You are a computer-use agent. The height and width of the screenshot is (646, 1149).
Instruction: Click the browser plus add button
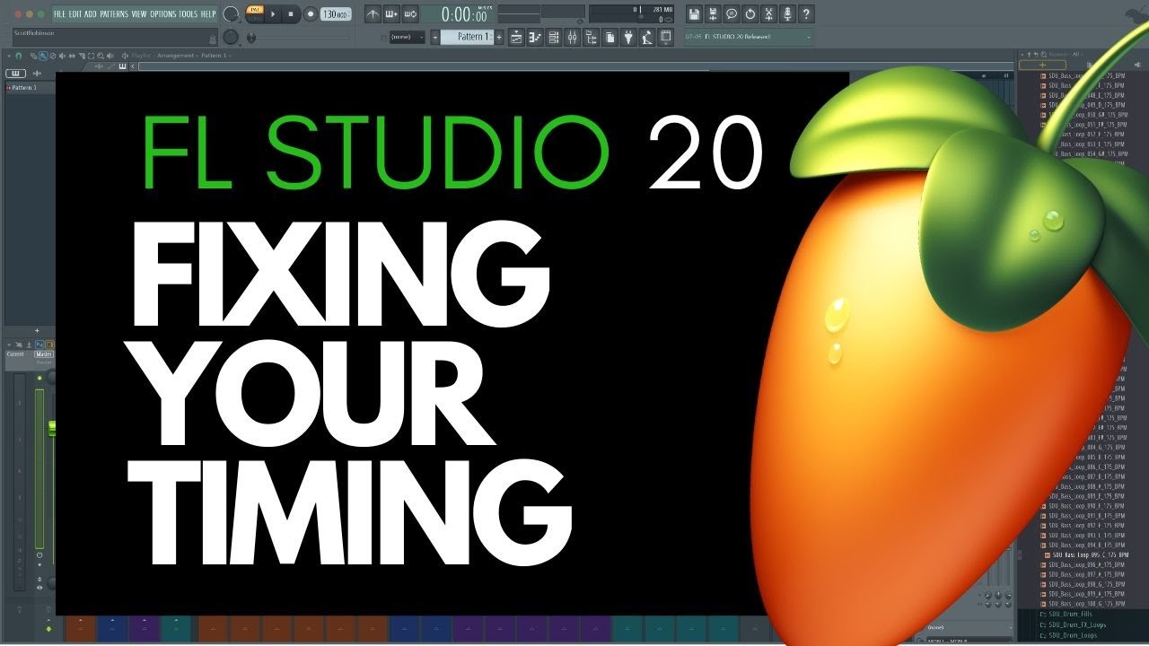pyautogui.click(x=1042, y=65)
